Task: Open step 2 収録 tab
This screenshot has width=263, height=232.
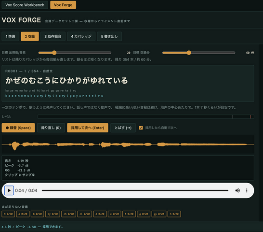Action: point(30,36)
